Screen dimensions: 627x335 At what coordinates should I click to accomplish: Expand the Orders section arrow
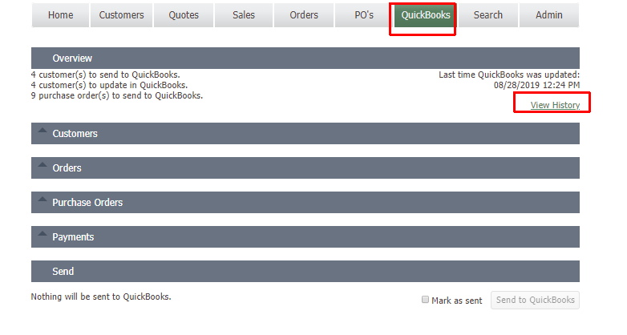pyautogui.click(x=42, y=165)
